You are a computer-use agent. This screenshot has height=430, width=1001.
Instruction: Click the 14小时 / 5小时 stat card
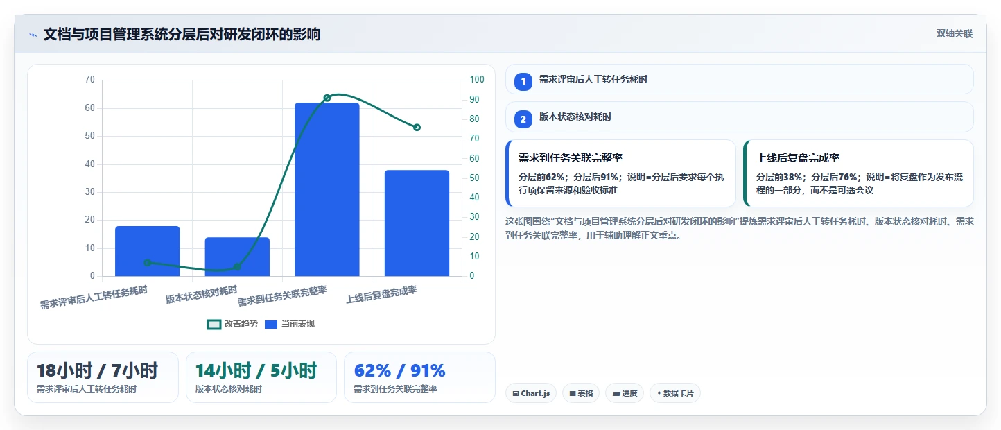click(x=261, y=377)
